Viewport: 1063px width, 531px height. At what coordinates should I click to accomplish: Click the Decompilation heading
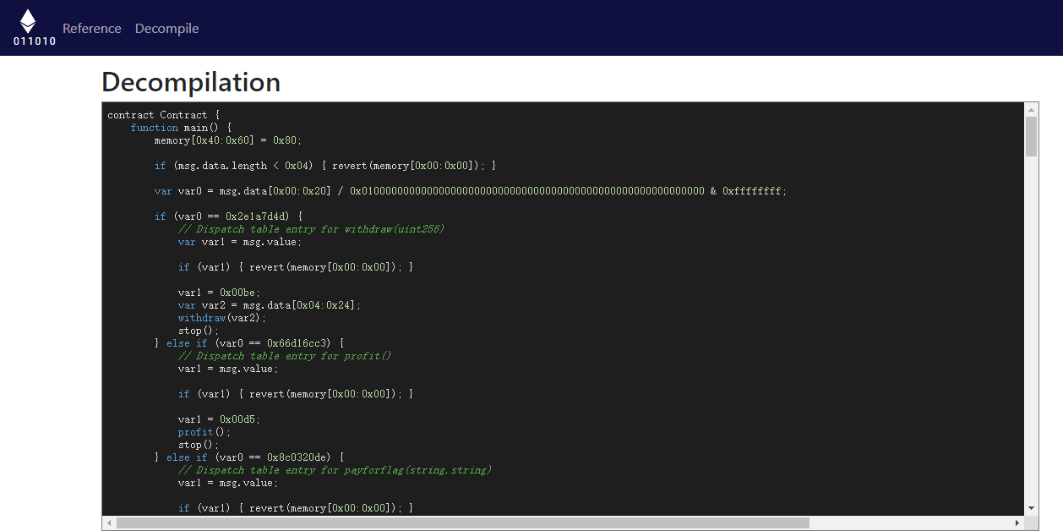tap(191, 82)
